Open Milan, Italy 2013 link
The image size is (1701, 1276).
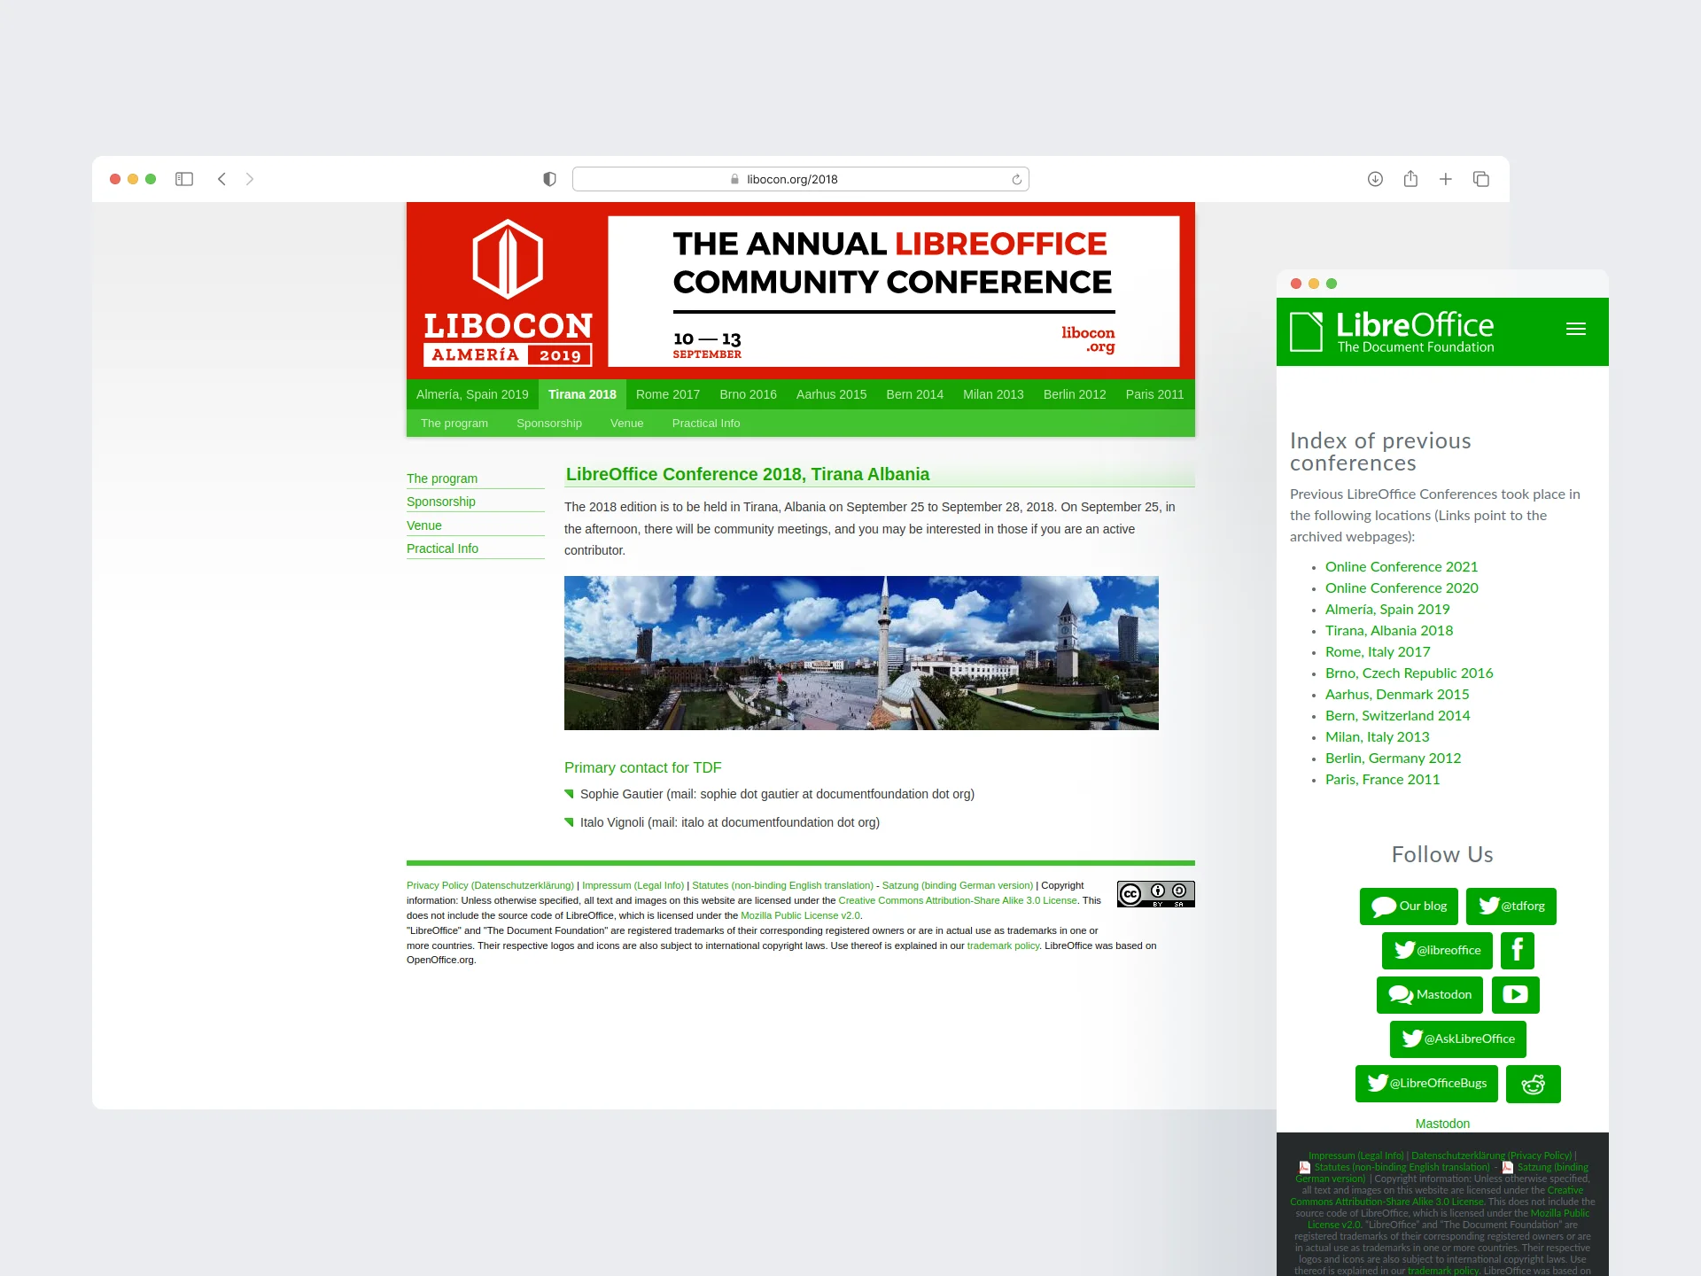click(x=1378, y=737)
